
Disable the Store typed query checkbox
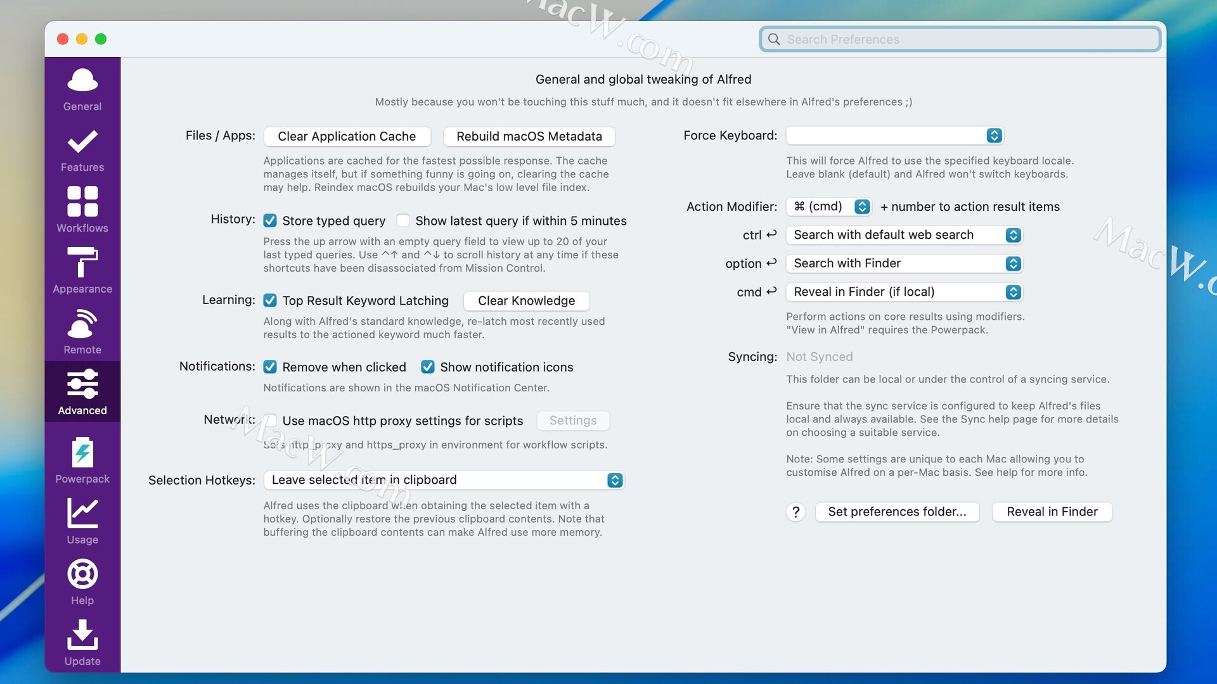coord(270,220)
